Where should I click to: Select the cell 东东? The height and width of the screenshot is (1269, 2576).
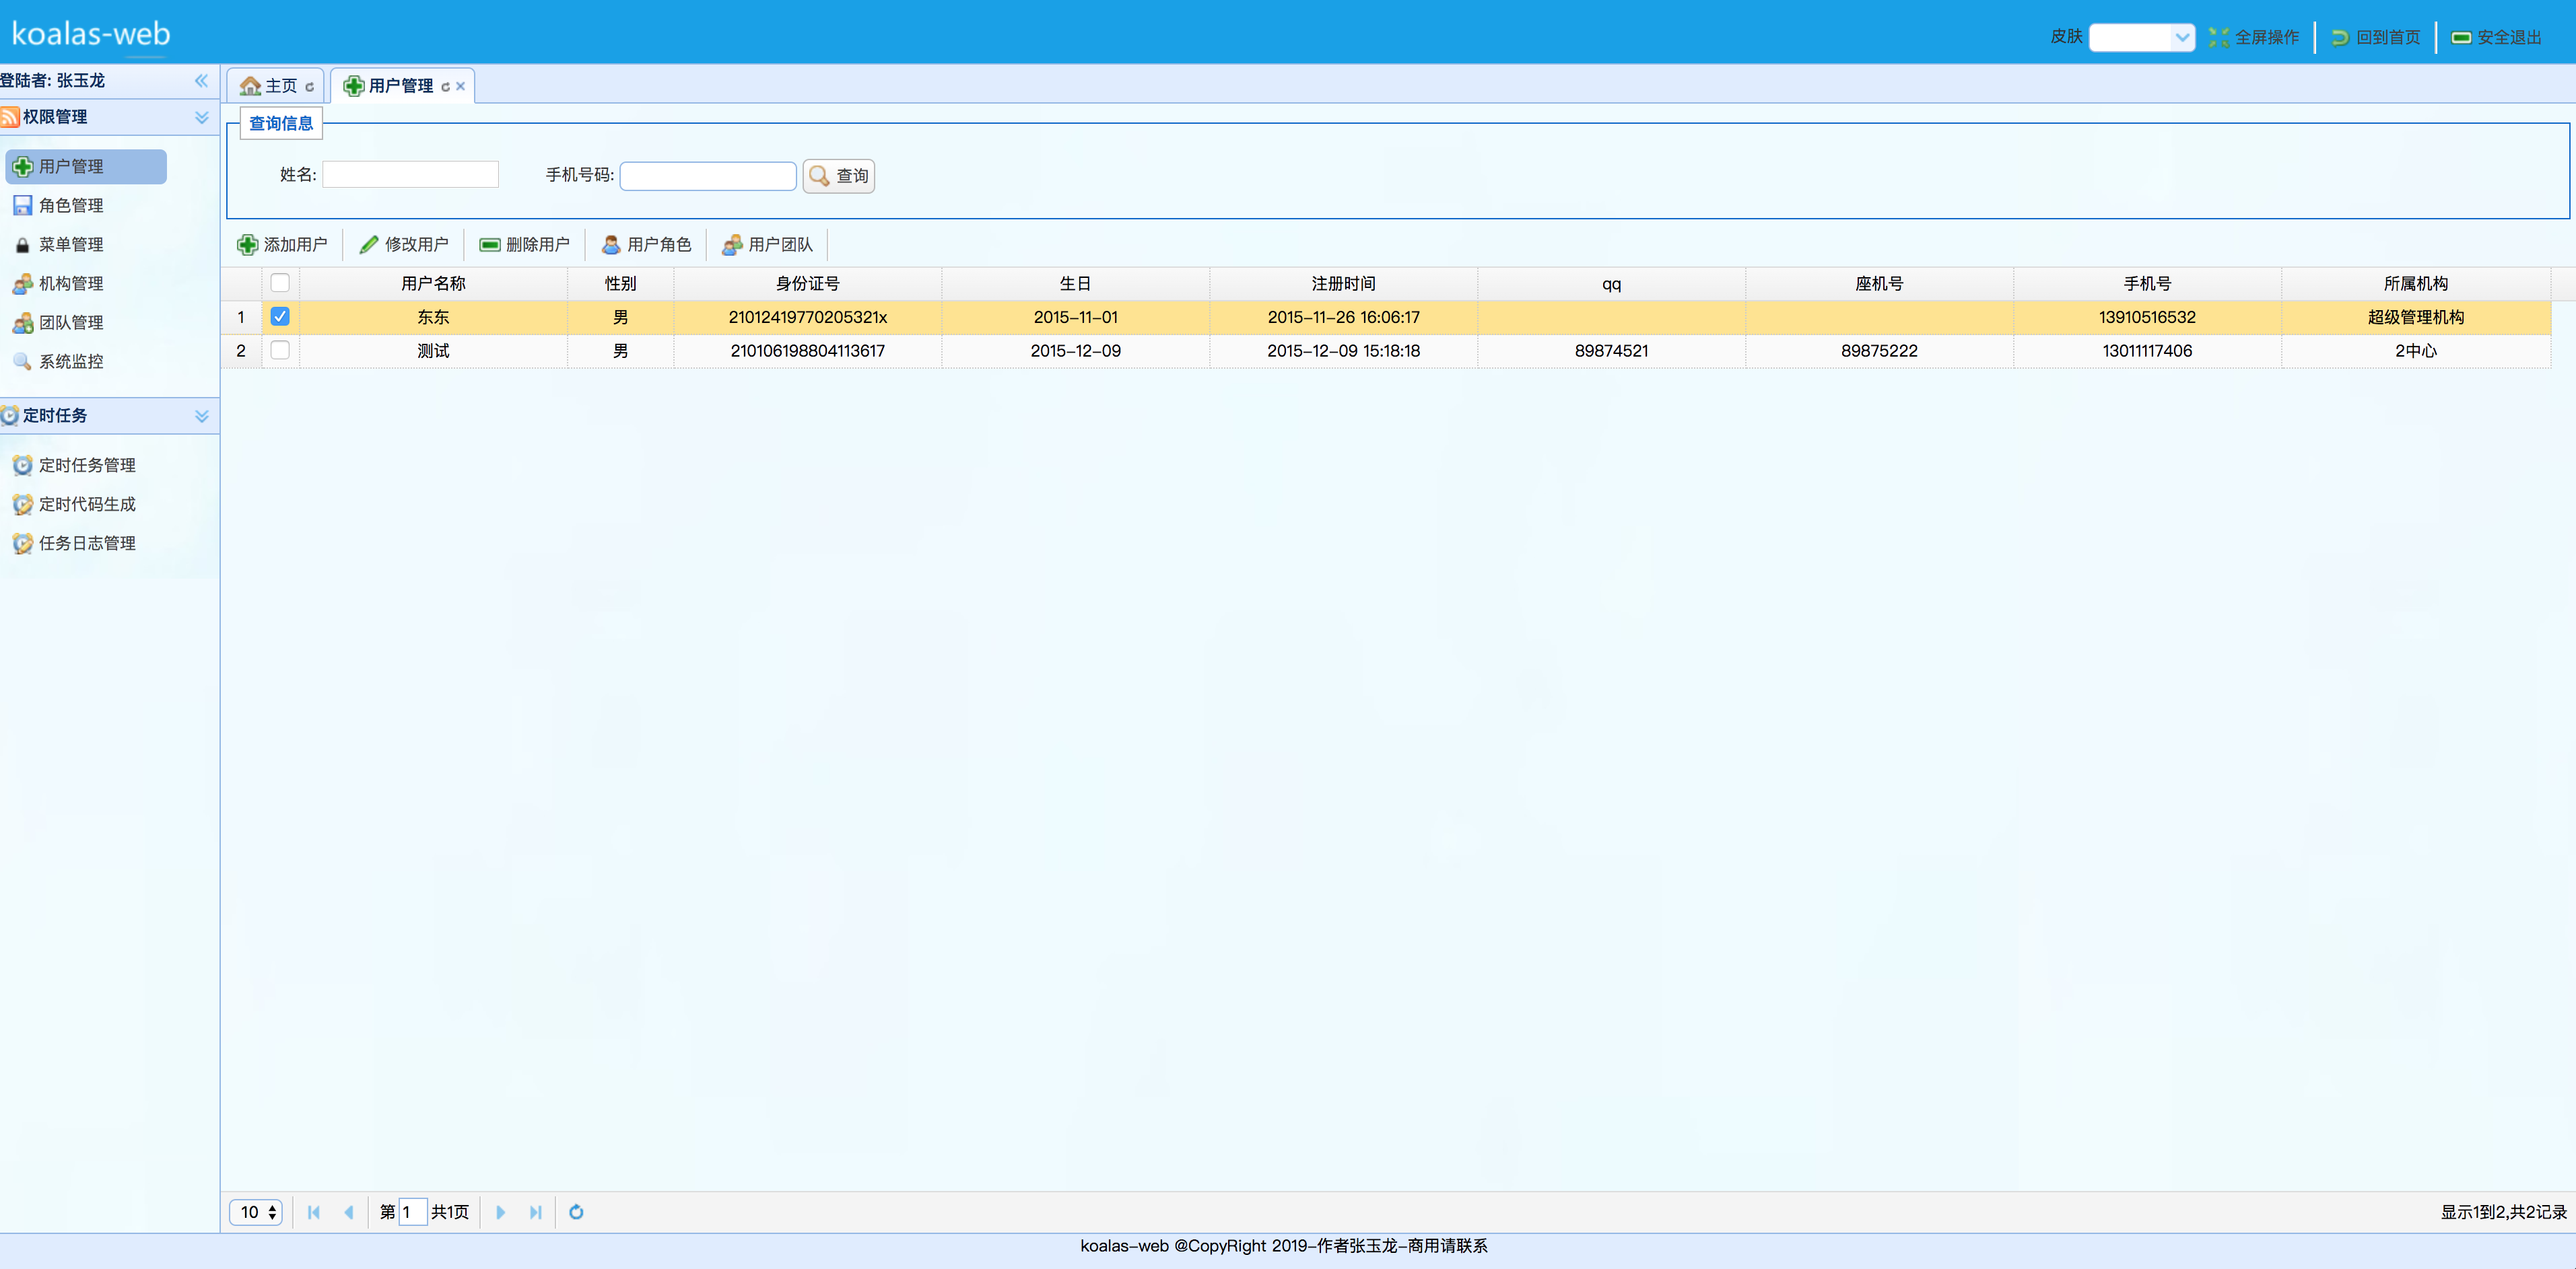pos(433,318)
